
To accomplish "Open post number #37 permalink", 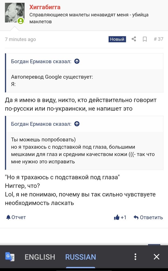I will [158, 39].
